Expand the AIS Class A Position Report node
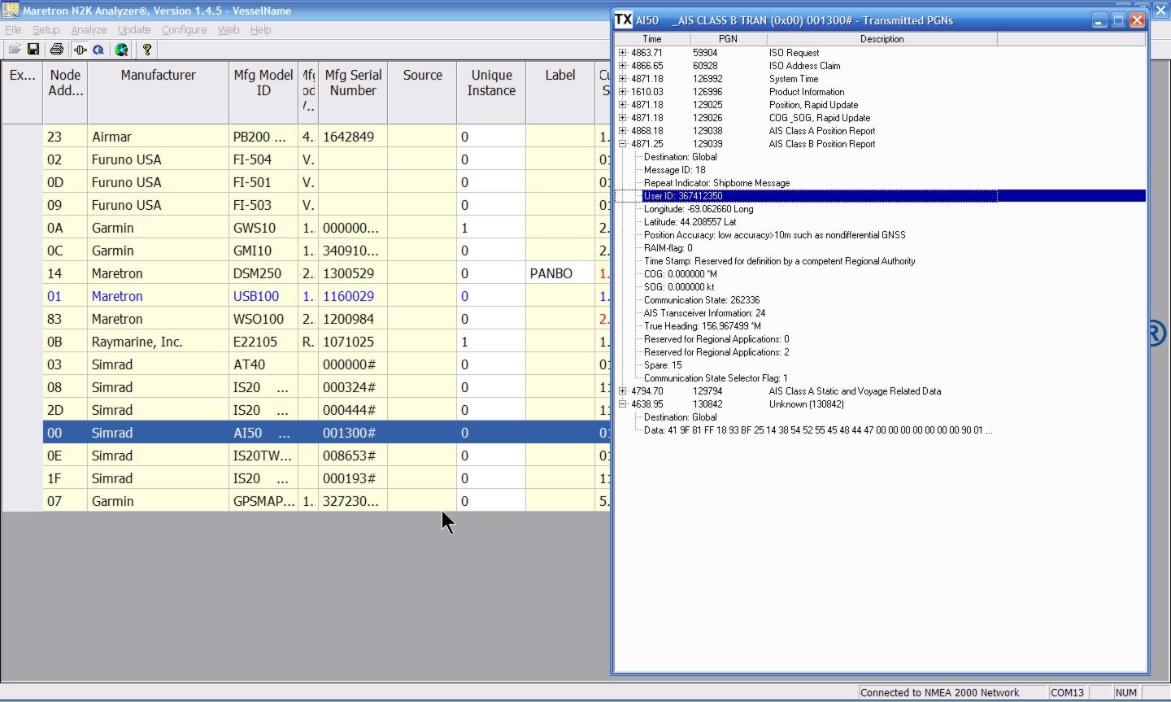The width and height of the screenshot is (1171, 702). click(x=623, y=131)
